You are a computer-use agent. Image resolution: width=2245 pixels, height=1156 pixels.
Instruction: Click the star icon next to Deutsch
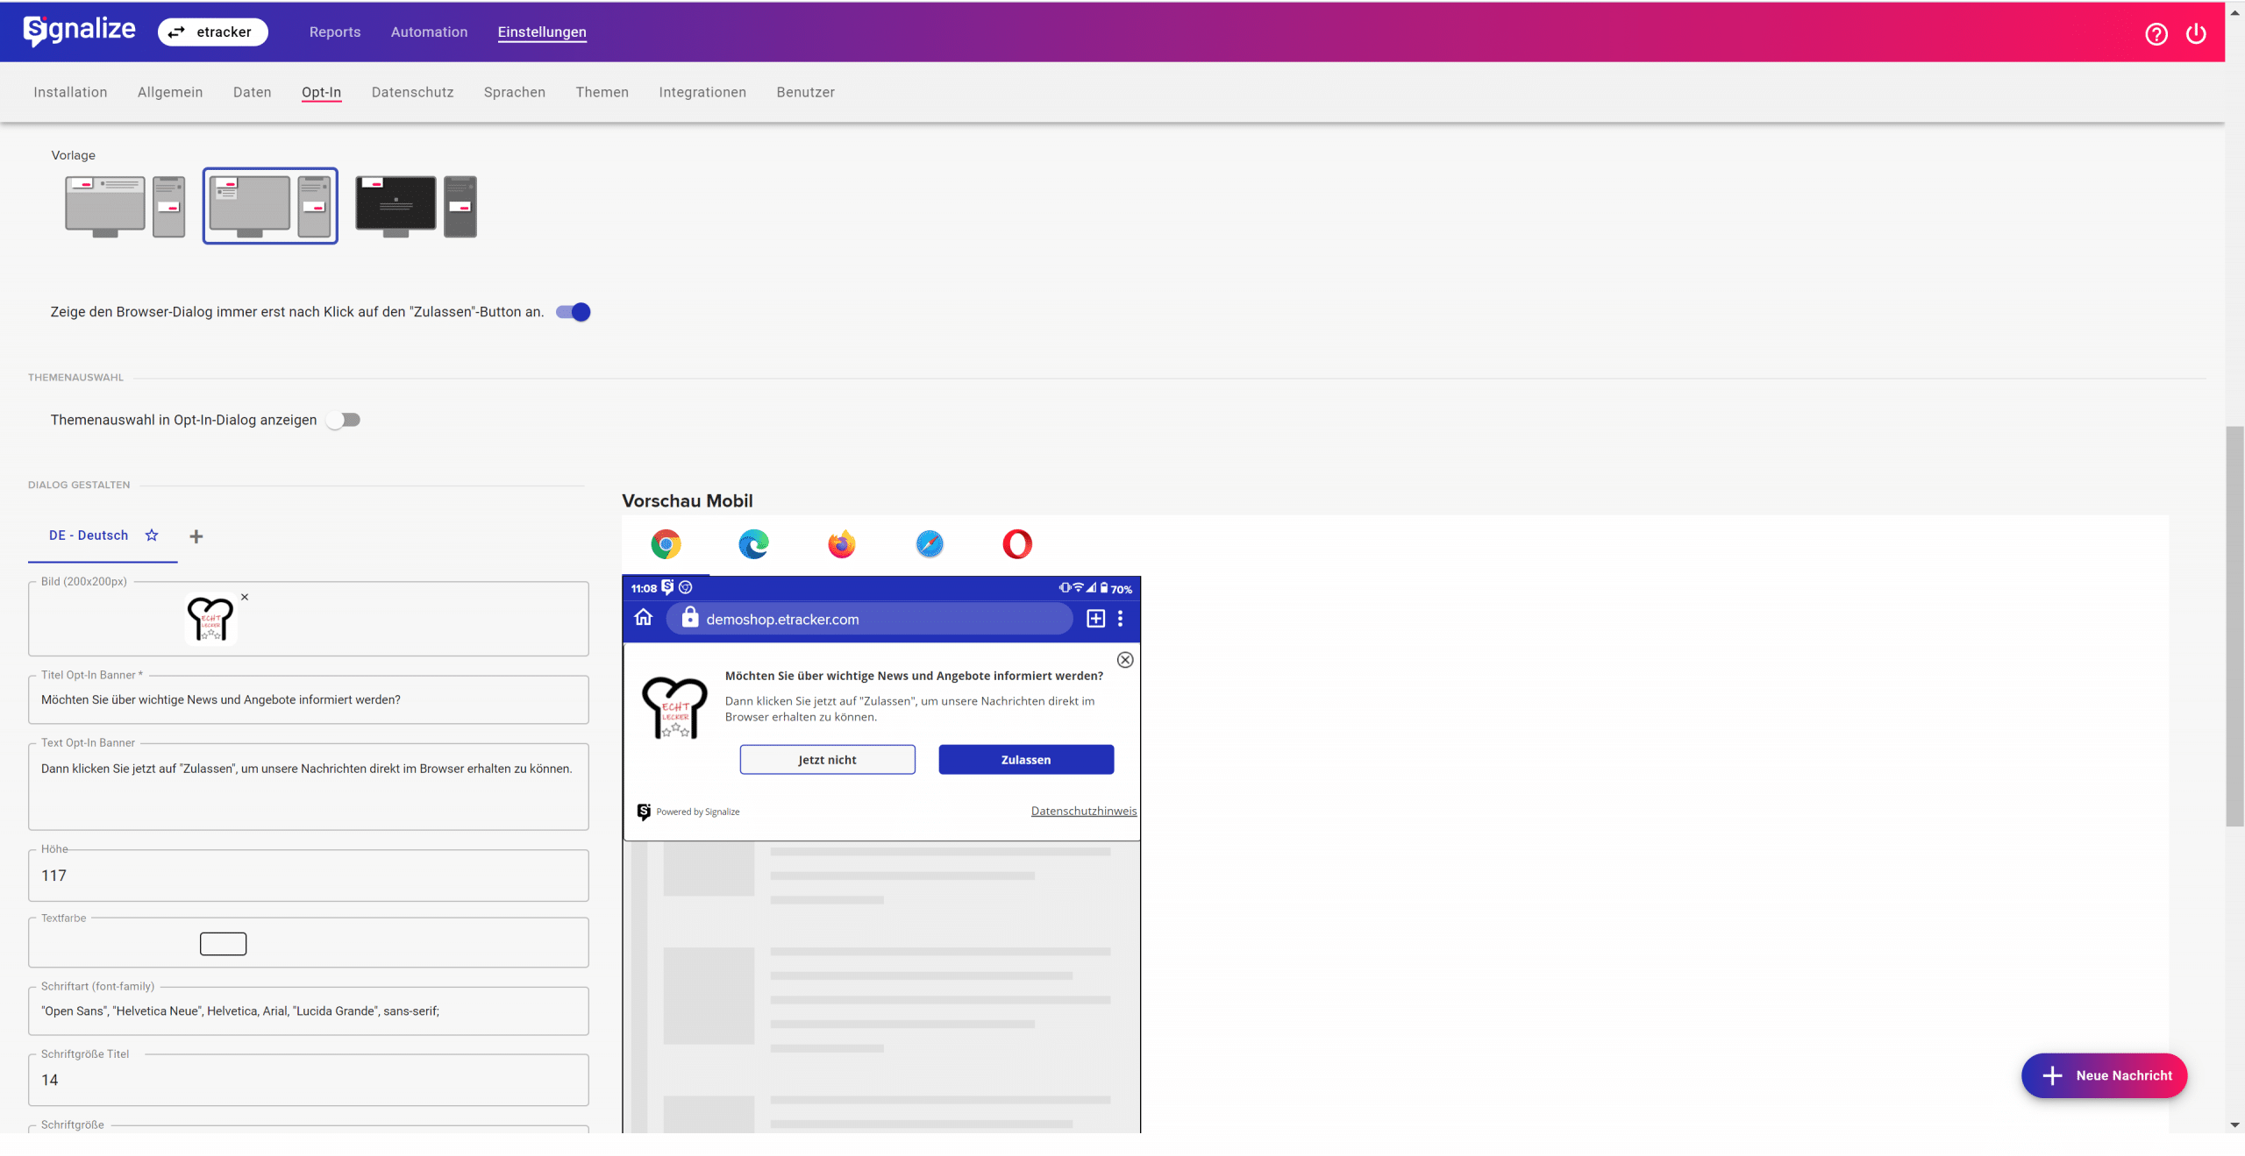[152, 535]
